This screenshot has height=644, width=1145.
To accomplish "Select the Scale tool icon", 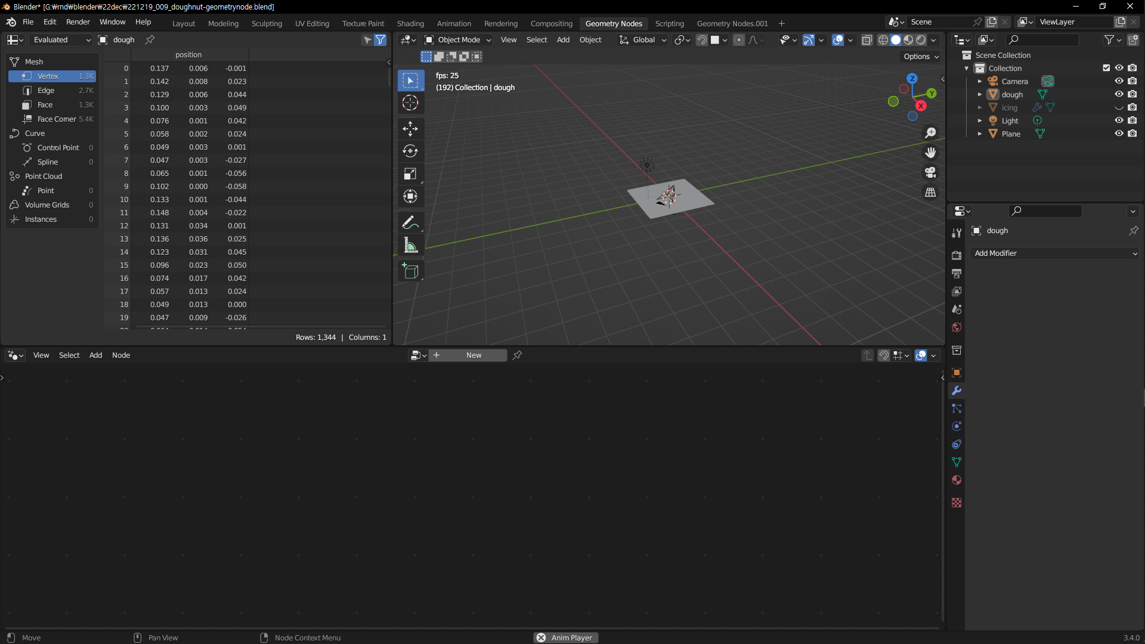I will coord(410,174).
